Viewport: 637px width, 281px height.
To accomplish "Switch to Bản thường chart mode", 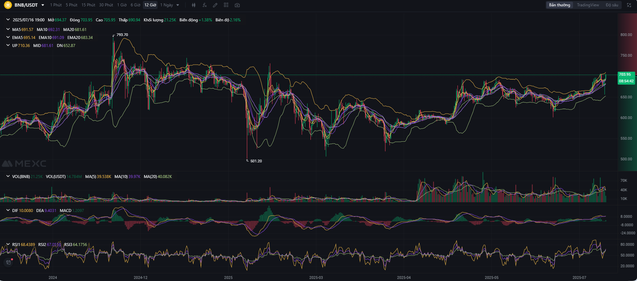I will point(559,5).
